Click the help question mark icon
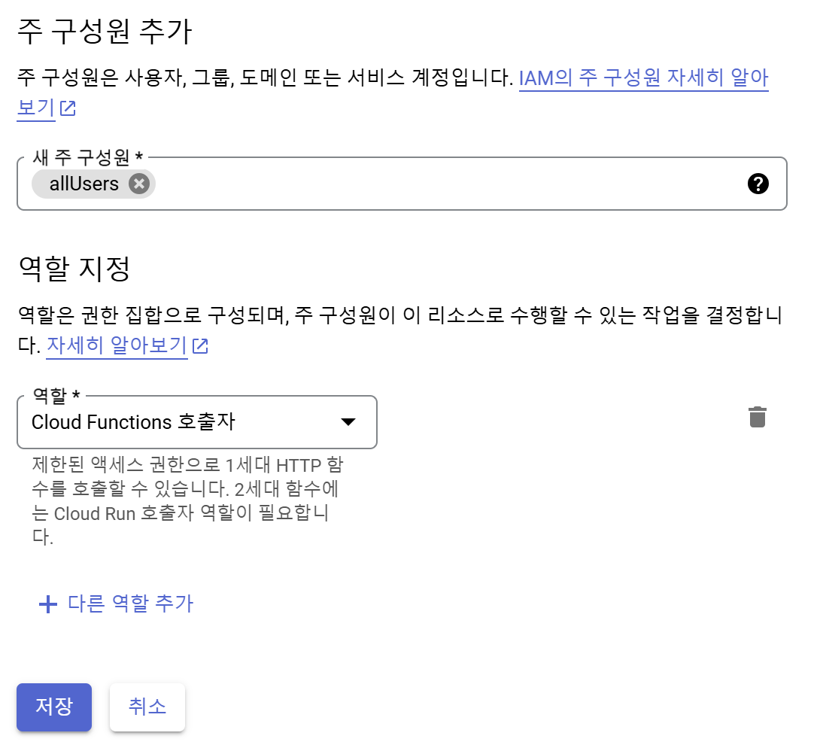The image size is (820, 751). click(758, 184)
